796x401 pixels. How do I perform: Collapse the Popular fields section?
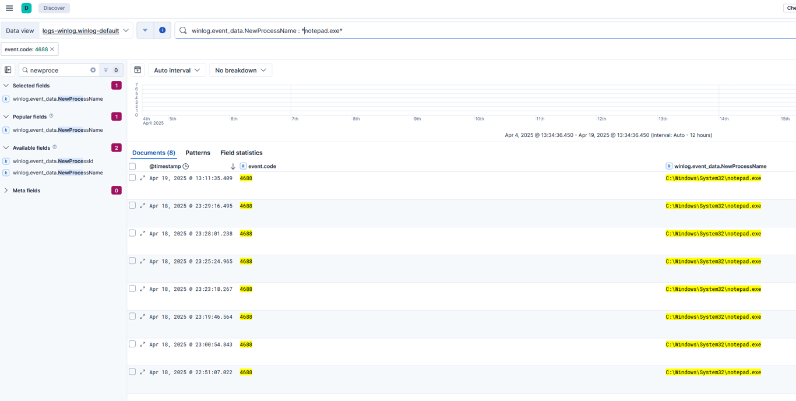point(6,117)
